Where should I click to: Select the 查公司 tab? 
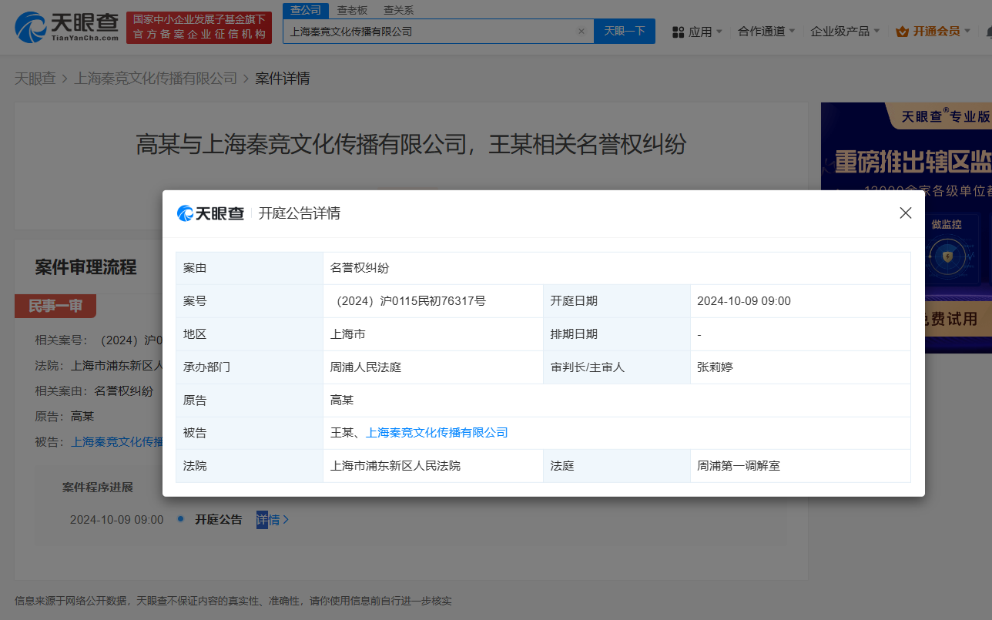(305, 10)
